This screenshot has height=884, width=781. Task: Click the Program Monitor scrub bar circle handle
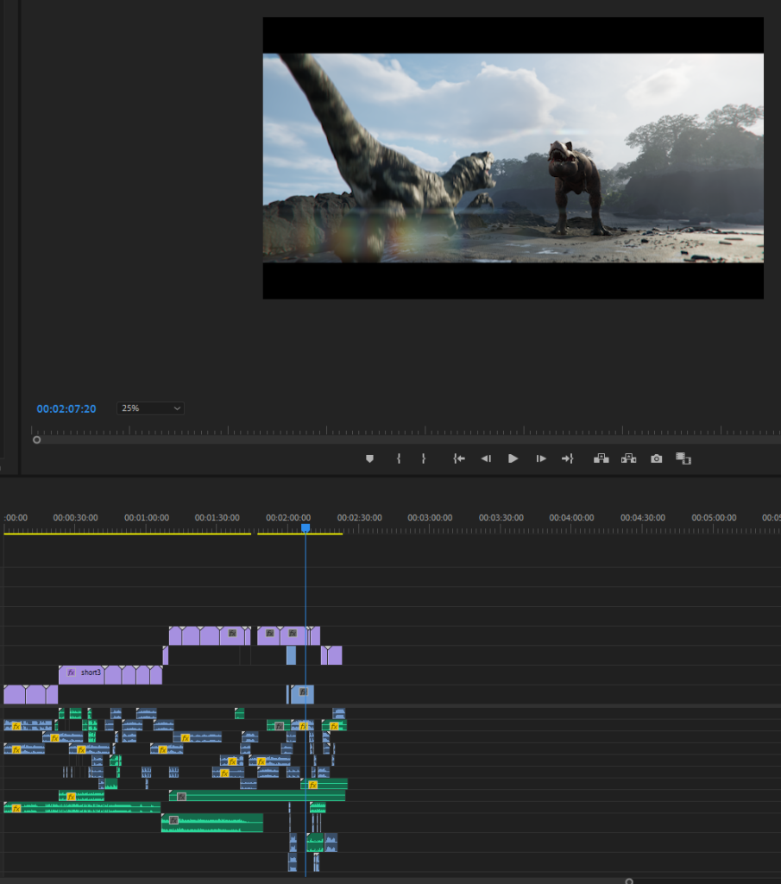[36, 439]
